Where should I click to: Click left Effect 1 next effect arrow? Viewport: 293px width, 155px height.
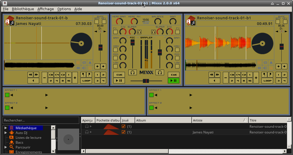click(x=47, y=95)
